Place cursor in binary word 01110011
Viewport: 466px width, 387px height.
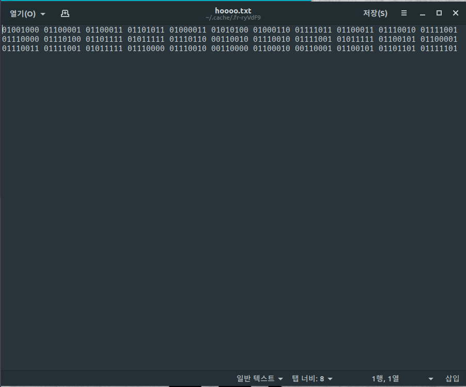pyautogui.click(x=21, y=49)
